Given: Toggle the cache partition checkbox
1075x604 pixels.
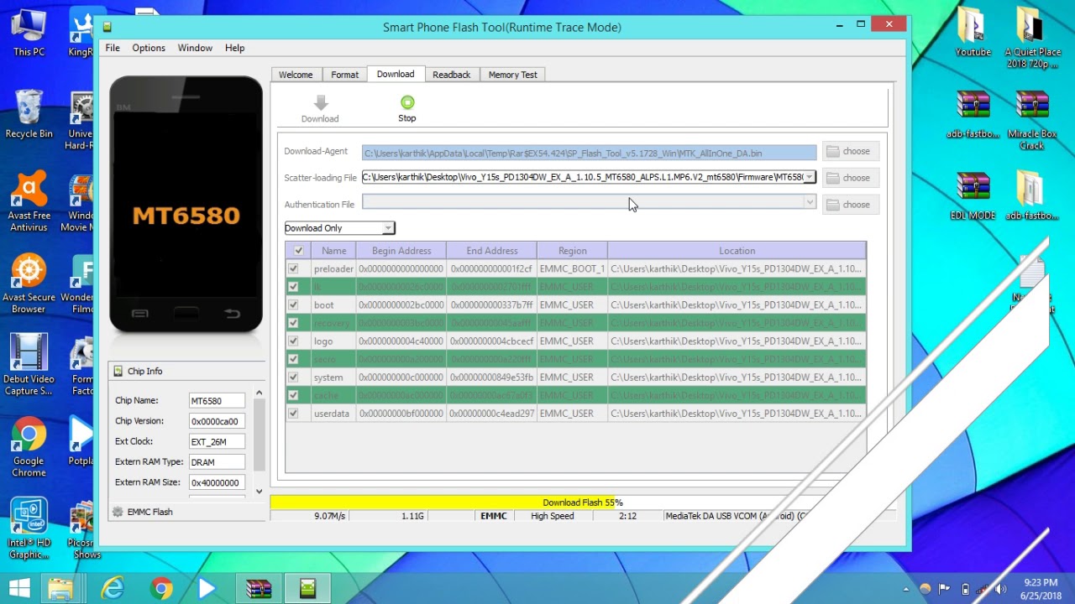Looking at the screenshot, I should pos(293,395).
